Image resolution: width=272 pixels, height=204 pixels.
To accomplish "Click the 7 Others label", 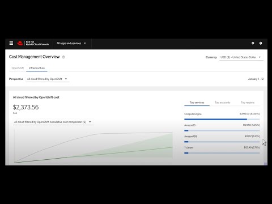I will 189,147.
